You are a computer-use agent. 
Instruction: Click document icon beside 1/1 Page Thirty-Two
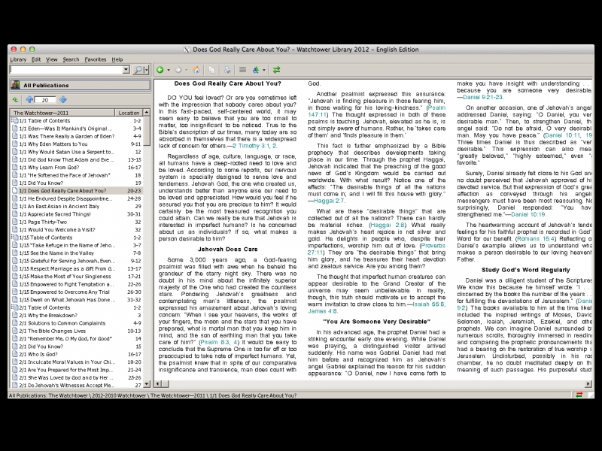[14, 222]
